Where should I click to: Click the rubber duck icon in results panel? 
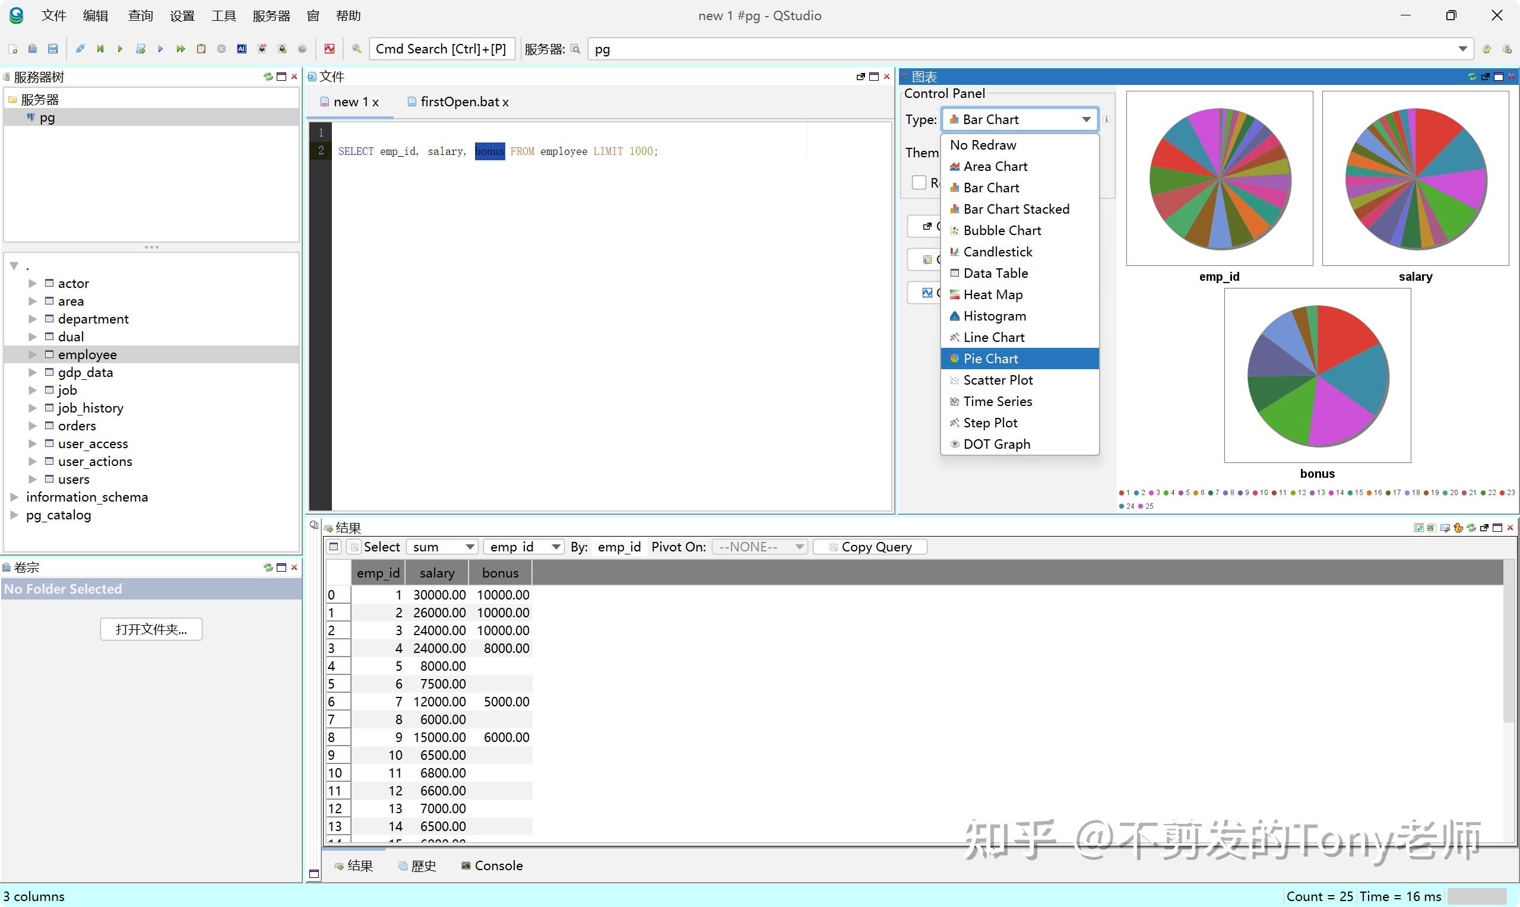1458,528
